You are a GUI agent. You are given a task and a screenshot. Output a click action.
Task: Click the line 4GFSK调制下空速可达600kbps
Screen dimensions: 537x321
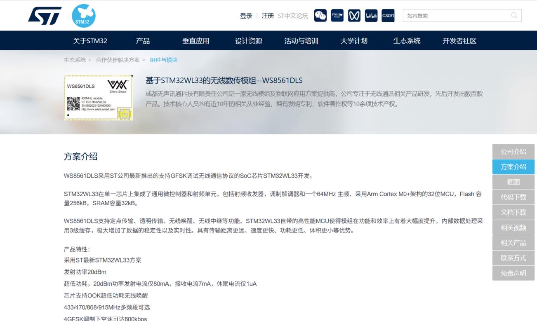click(105, 319)
